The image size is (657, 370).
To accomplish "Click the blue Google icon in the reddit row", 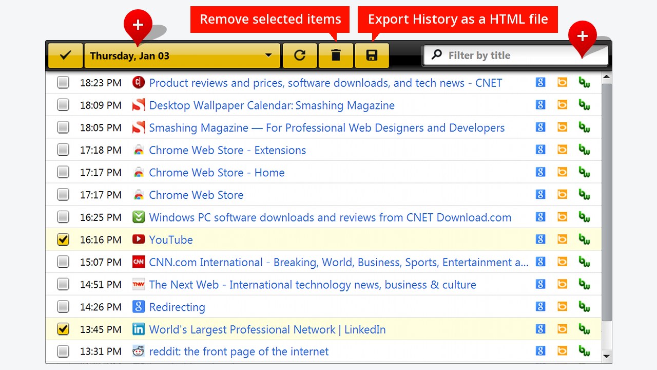I will point(540,351).
